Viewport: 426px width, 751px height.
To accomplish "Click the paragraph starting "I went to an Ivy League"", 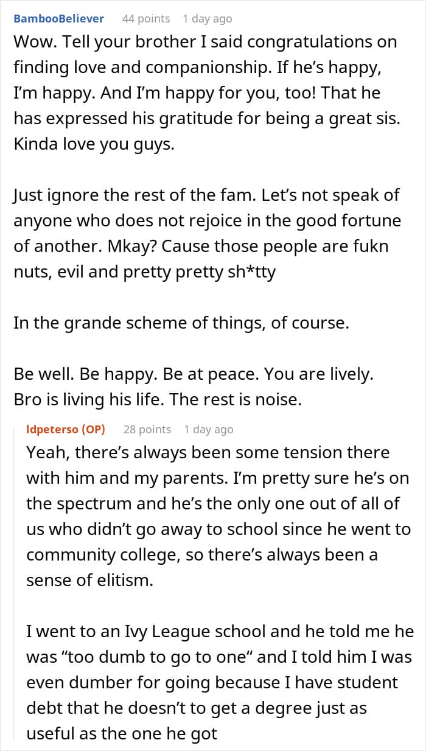I will pyautogui.click(x=219, y=682).
